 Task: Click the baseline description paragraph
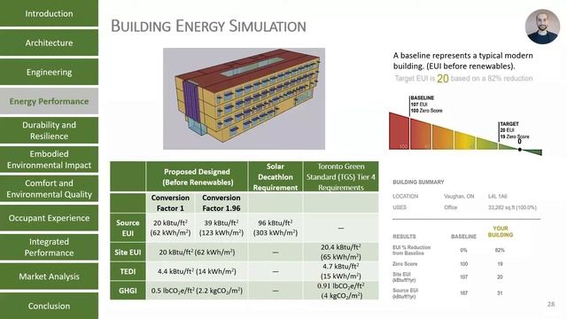(x=462, y=61)
